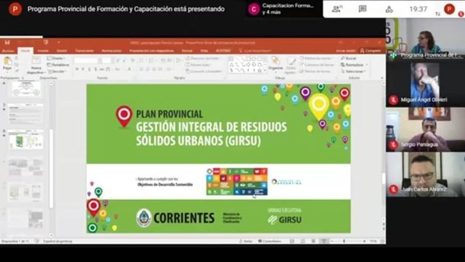Click the PowerPoint Save icon

pyautogui.click(x=7, y=43)
